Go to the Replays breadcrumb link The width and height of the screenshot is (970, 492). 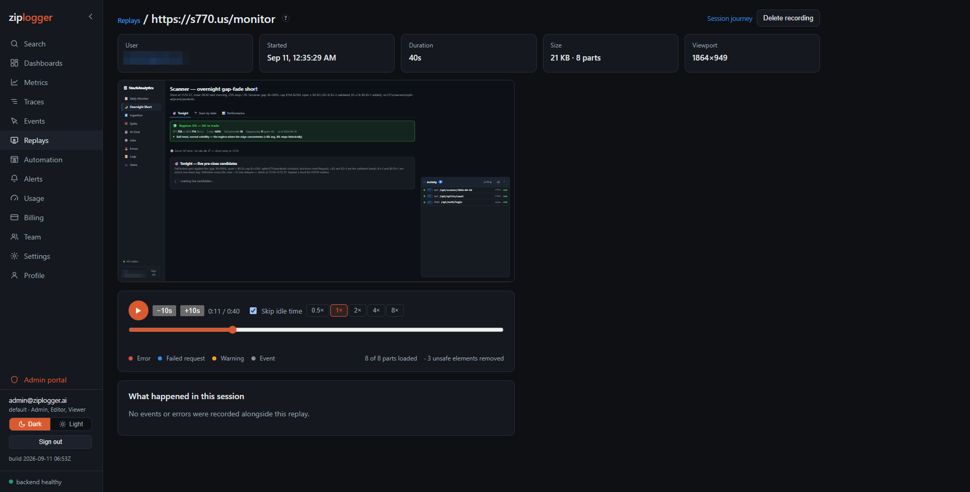(x=129, y=20)
